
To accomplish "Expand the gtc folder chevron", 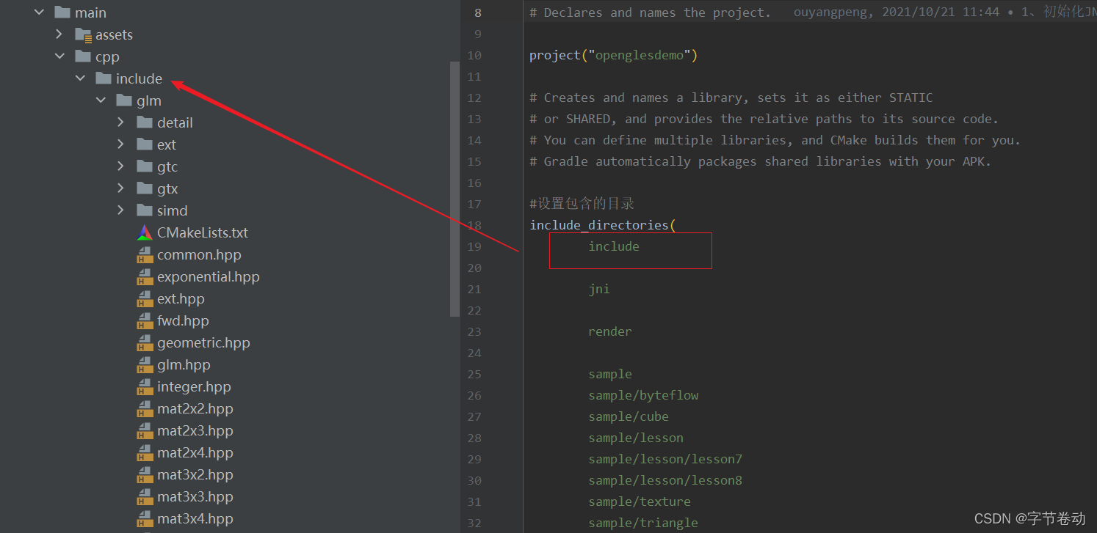I will (x=121, y=166).
